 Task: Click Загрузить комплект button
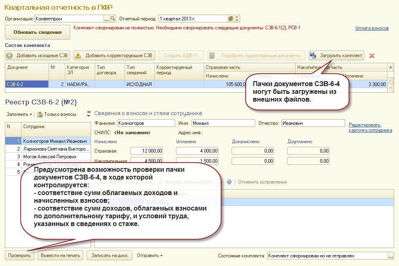pos(337,55)
